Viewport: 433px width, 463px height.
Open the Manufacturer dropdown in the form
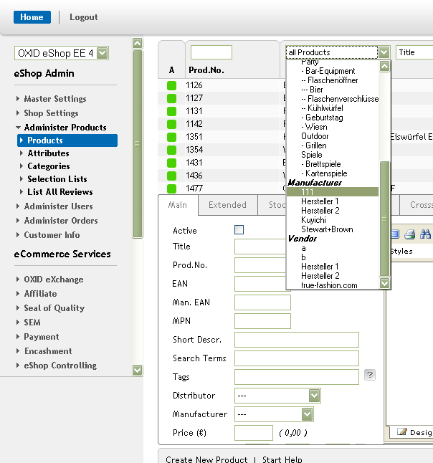pos(307,414)
